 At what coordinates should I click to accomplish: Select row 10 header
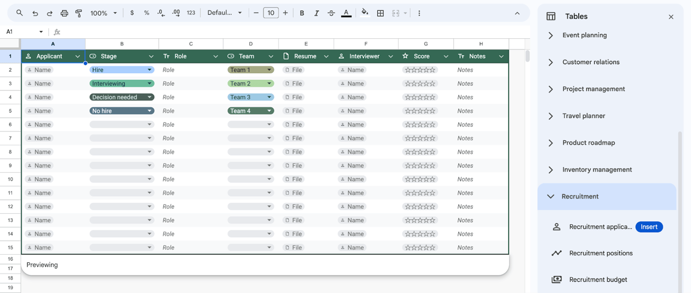pyautogui.click(x=10, y=179)
